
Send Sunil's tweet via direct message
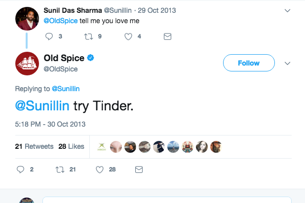pyautogui.click(x=167, y=36)
